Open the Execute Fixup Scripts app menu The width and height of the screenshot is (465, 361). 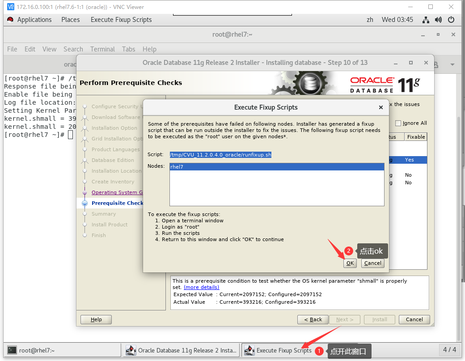click(x=121, y=20)
